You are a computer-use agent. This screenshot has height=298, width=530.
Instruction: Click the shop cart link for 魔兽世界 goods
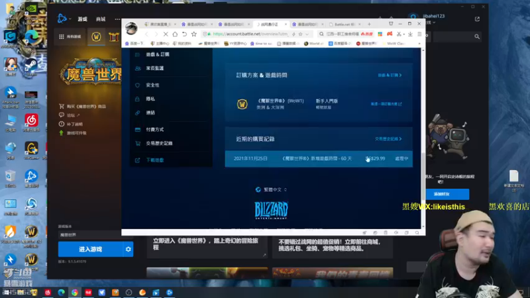click(x=82, y=107)
